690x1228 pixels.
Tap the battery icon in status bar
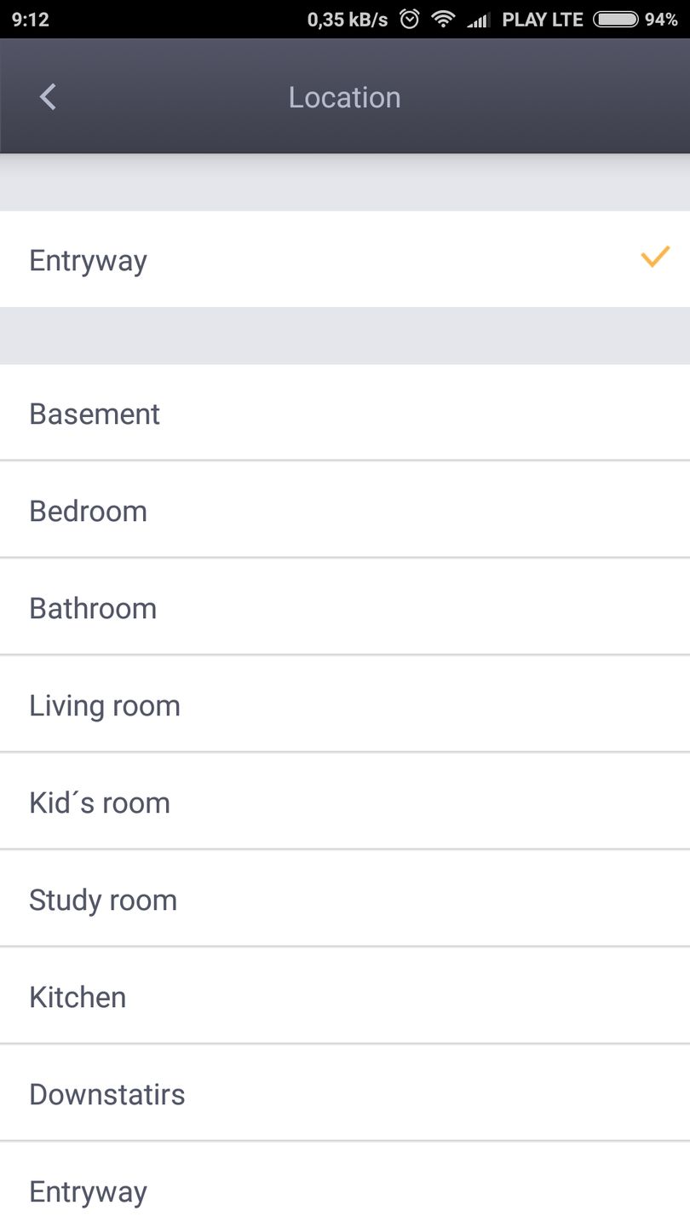coord(615,20)
